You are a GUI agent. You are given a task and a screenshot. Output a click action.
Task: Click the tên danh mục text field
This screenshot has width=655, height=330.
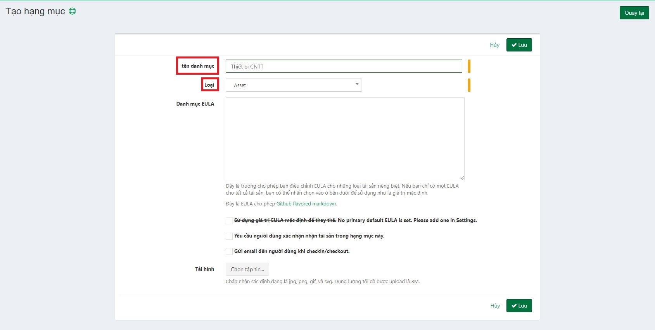[x=344, y=66]
